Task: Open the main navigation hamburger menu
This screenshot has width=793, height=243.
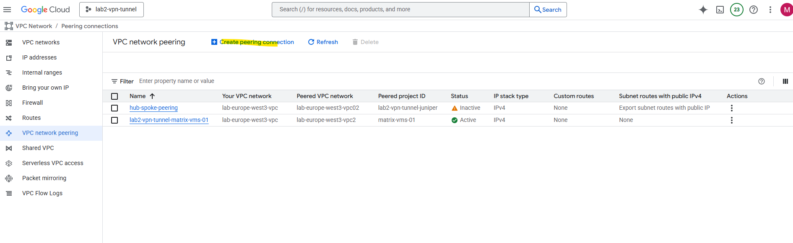Action: click(7, 10)
